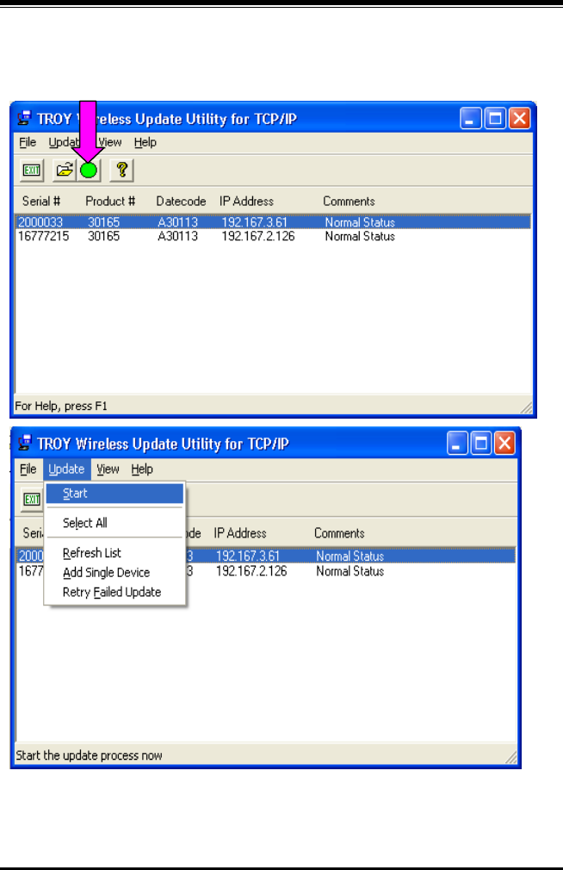Click the Comments column header, upper window
Image resolution: width=563 pixels, height=870 pixels.
(349, 202)
